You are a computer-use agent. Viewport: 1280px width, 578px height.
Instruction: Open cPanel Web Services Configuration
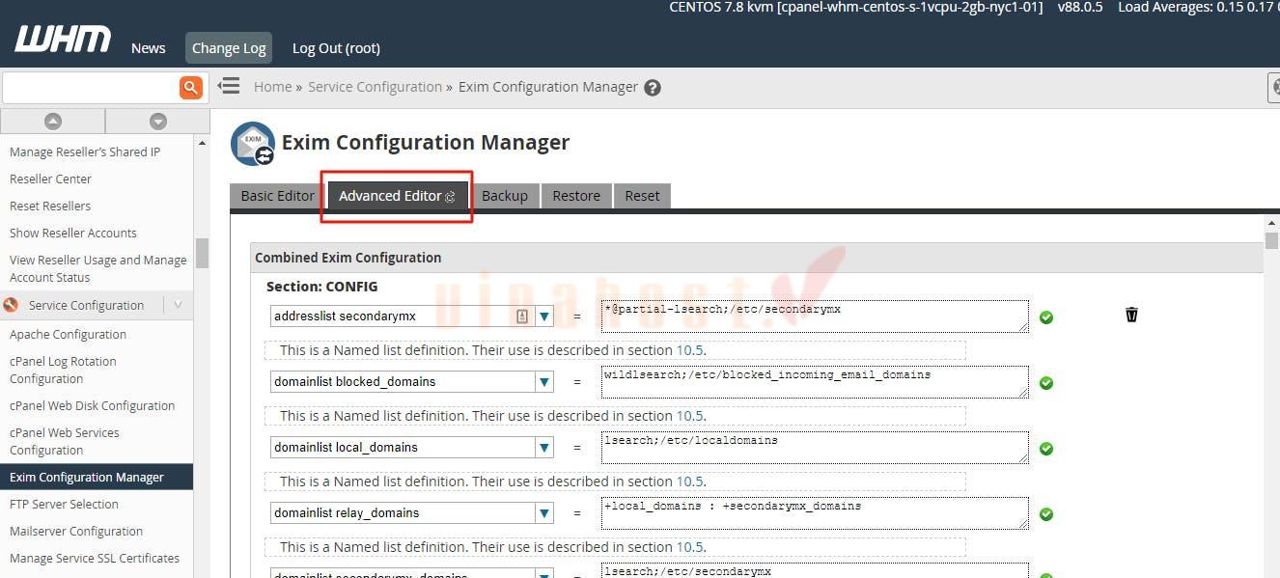[x=65, y=441]
